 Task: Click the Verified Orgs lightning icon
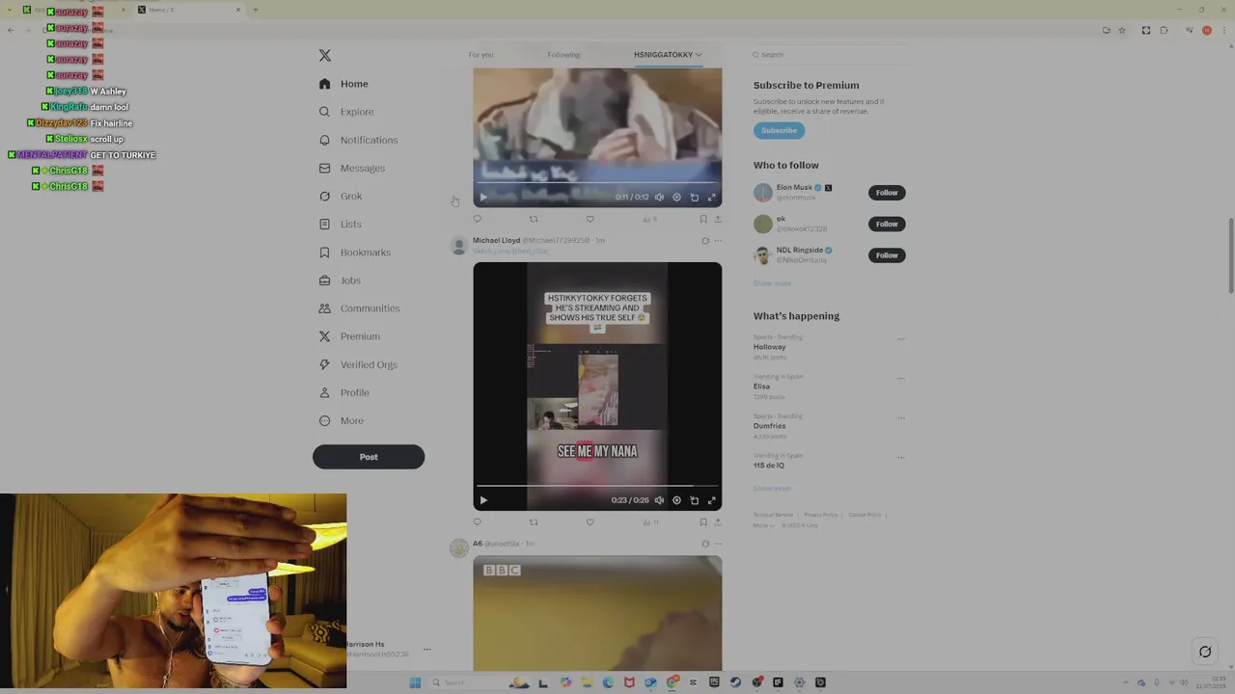point(325,364)
